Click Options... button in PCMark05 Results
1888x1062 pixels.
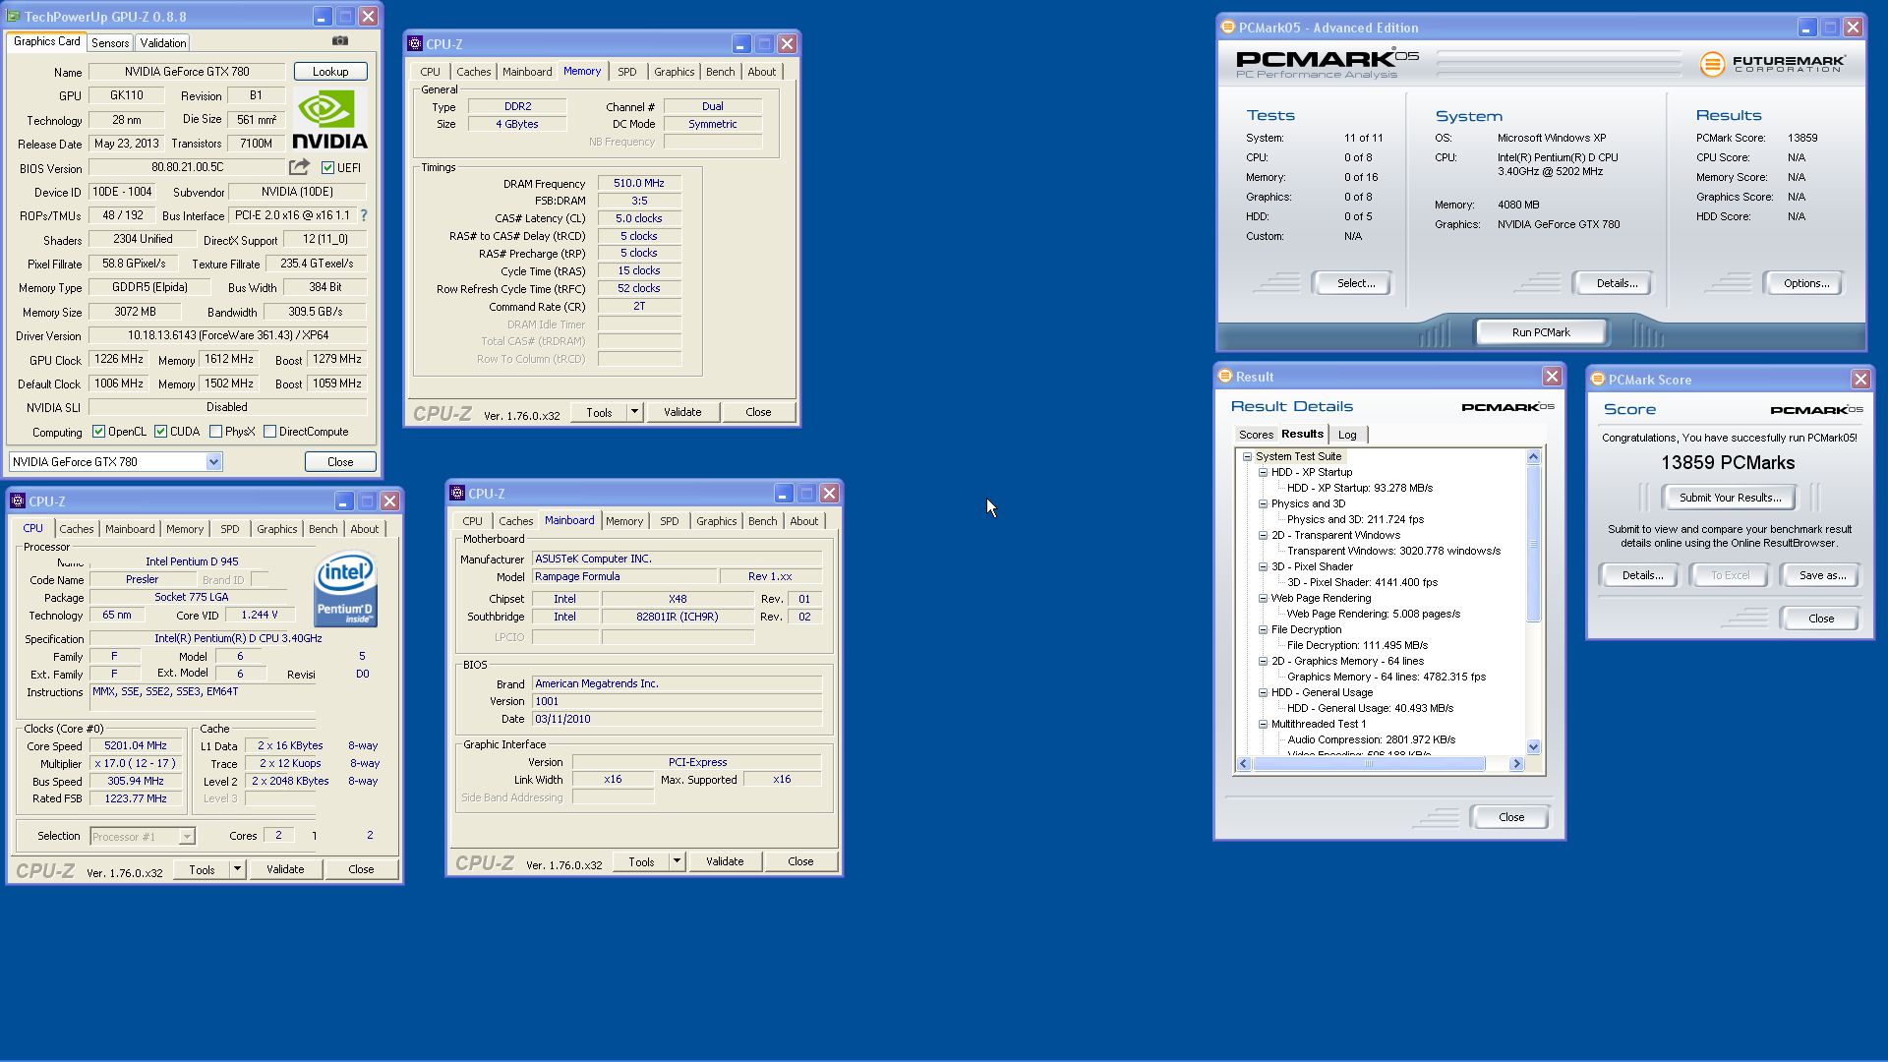(x=1806, y=283)
